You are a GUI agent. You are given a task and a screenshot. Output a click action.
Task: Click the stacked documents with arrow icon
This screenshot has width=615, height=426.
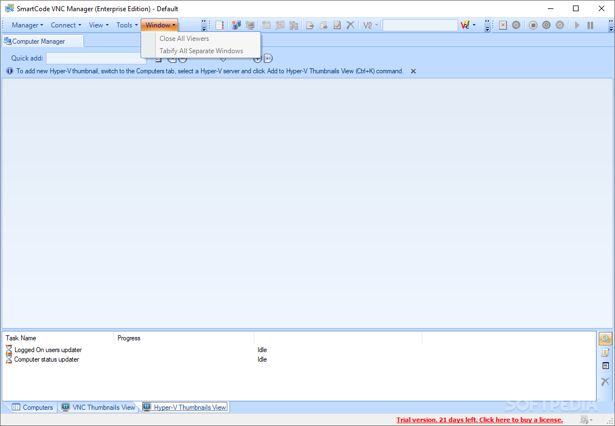(324, 25)
